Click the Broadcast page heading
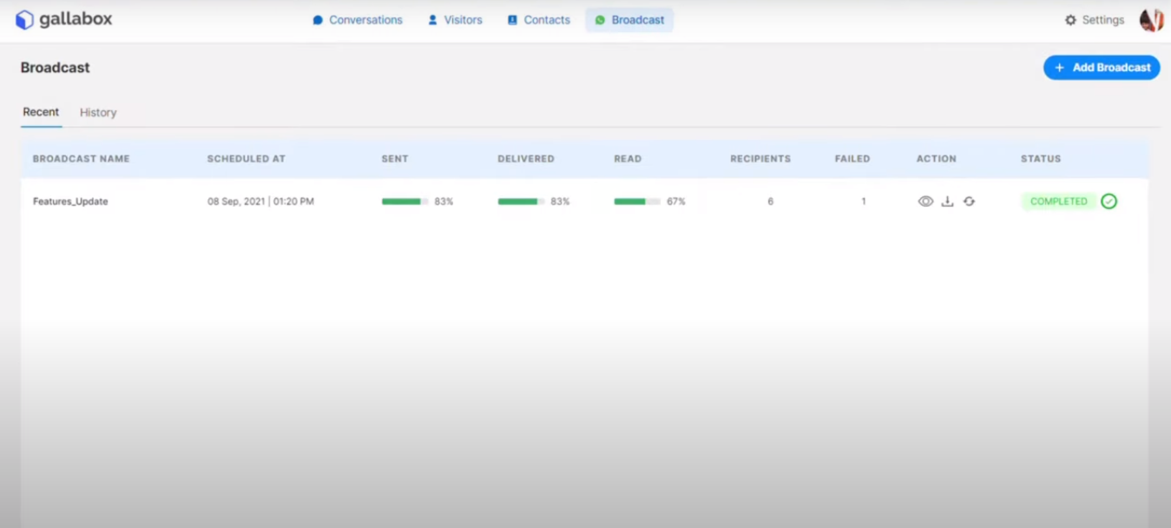This screenshot has height=528, width=1171. coord(56,68)
